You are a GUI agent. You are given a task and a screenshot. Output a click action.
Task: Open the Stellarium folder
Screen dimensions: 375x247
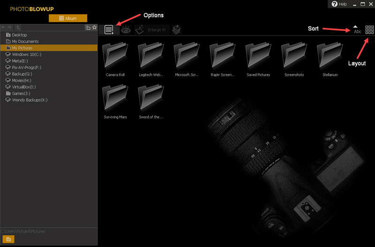pos(330,59)
